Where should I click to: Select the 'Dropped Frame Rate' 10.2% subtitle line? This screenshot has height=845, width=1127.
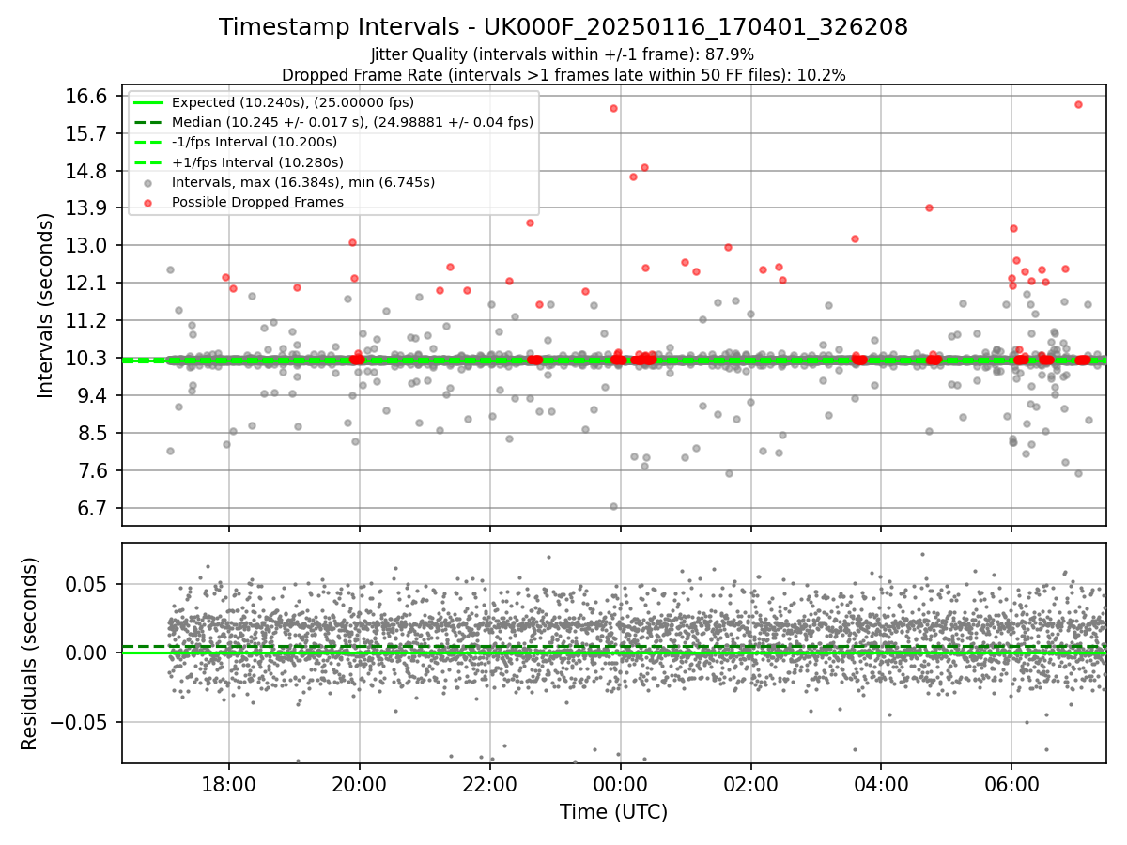(563, 75)
